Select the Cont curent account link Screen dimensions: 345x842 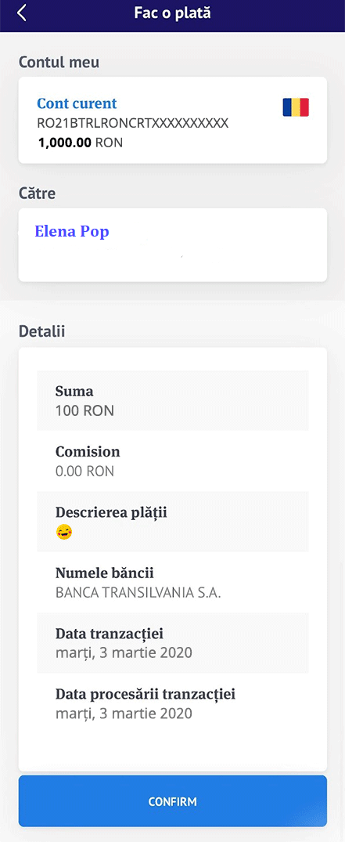pyautogui.click(x=77, y=103)
